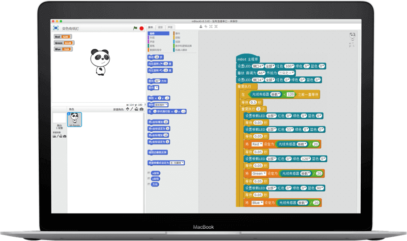Select the 动作 motion block category
Viewport: 407px width, 241px height.
click(x=159, y=33)
